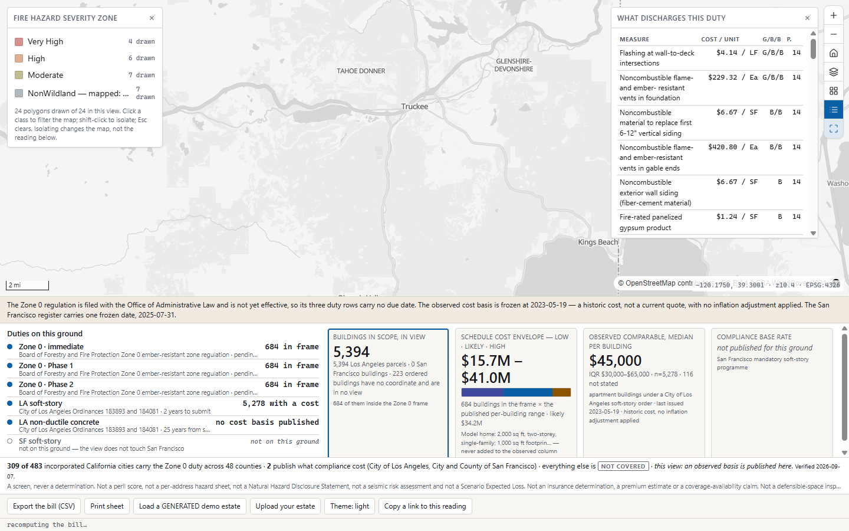Screen dimensions: 849x531
Task: Toggle the active list panel button
Action: tap(834, 110)
